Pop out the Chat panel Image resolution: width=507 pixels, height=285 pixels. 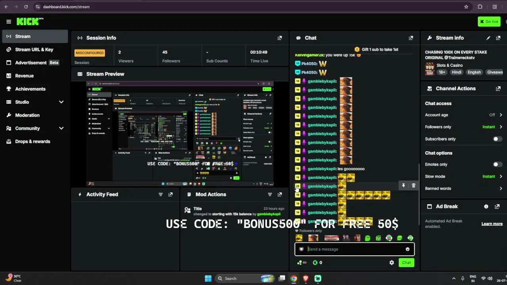click(x=411, y=38)
